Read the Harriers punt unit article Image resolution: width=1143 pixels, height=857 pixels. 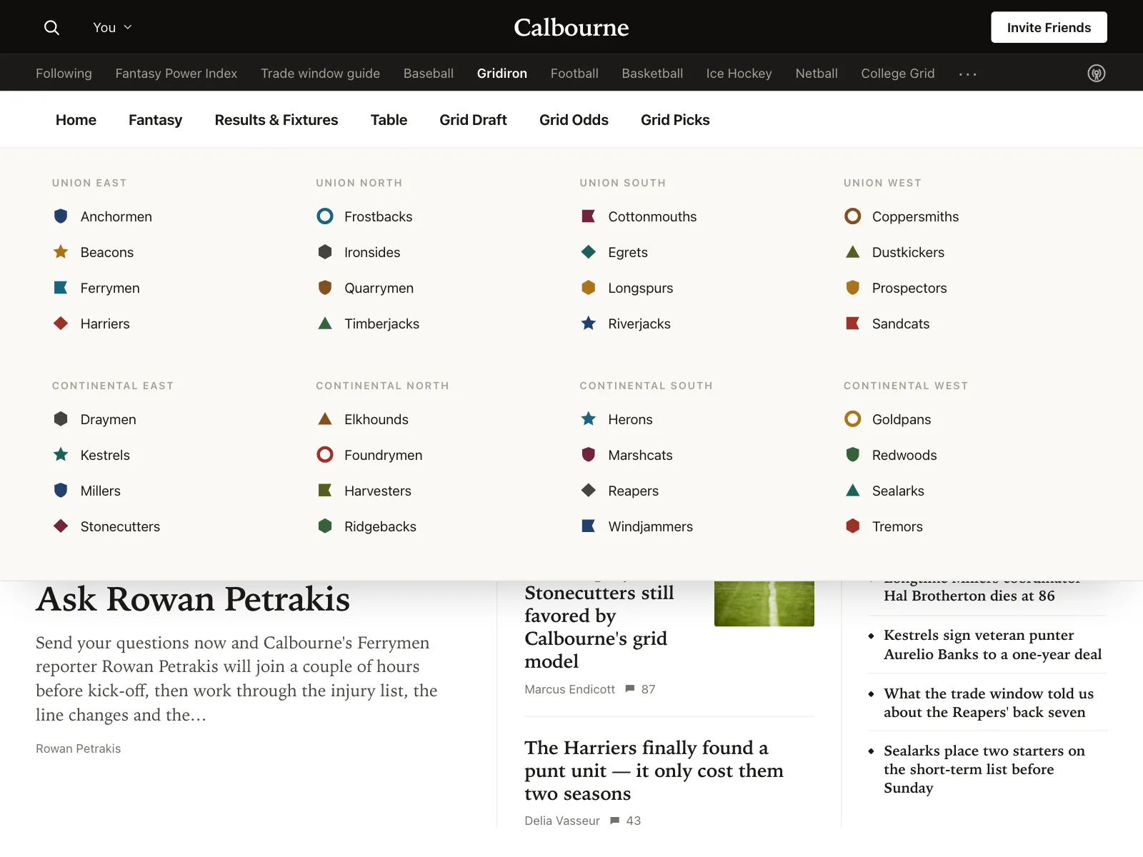[x=654, y=770]
